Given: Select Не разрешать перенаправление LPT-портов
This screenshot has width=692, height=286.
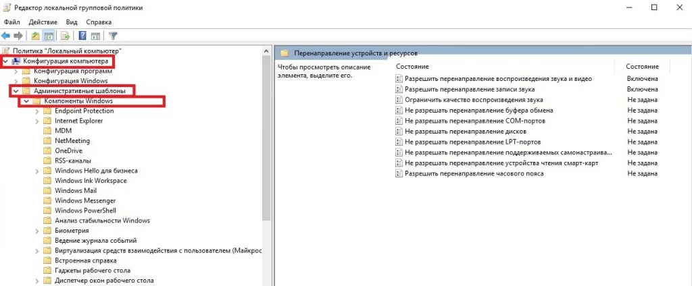Looking at the screenshot, I should point(472,142).
